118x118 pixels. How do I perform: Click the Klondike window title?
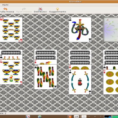point(75,1)
